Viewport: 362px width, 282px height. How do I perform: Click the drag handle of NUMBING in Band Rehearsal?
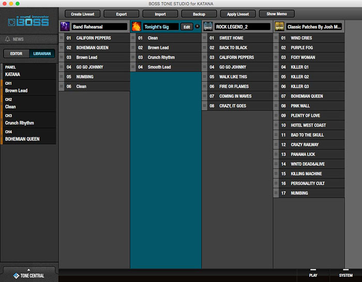click(x=62, y=76)
